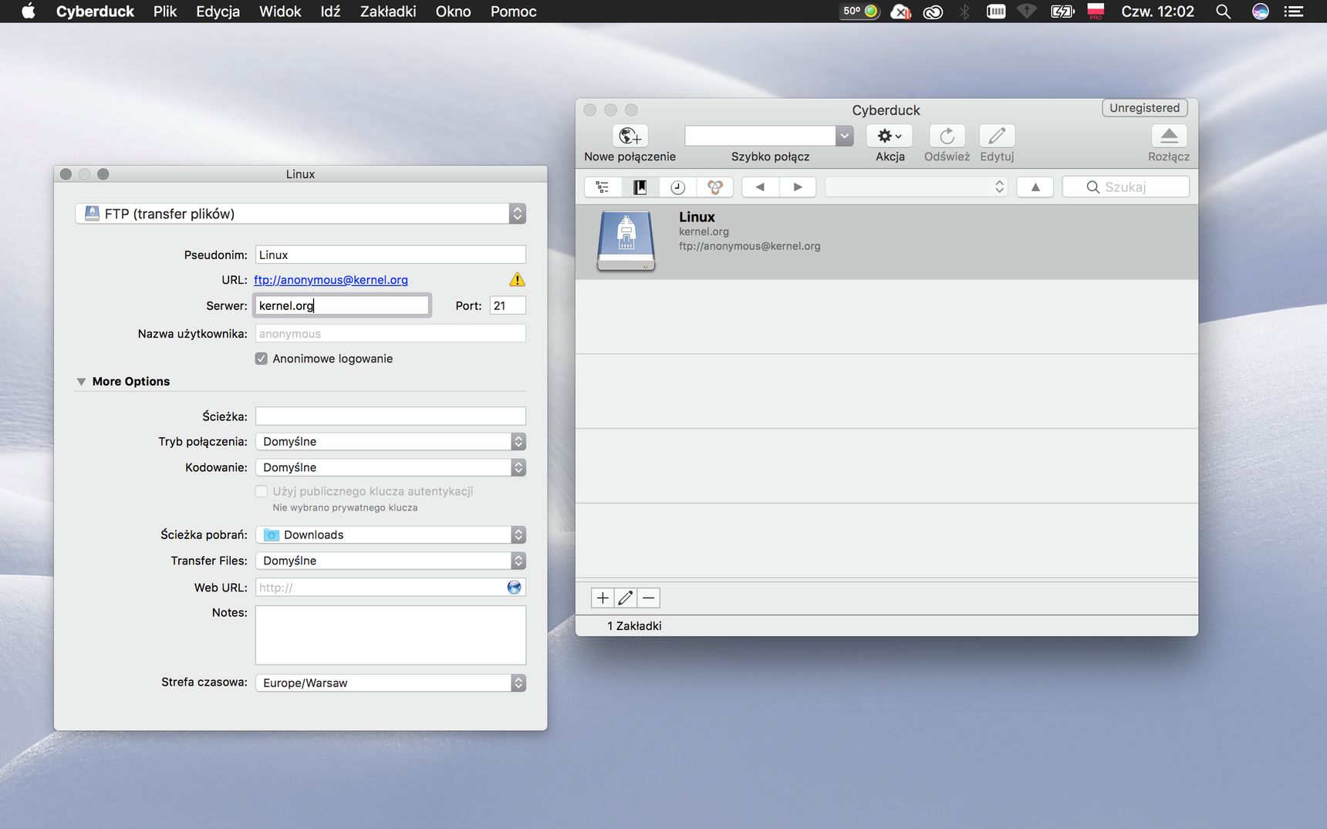Open the FTP protocol dropdown
This screenshot has height=829, width=1327.
pyautogui.click(x=301, y=214)
